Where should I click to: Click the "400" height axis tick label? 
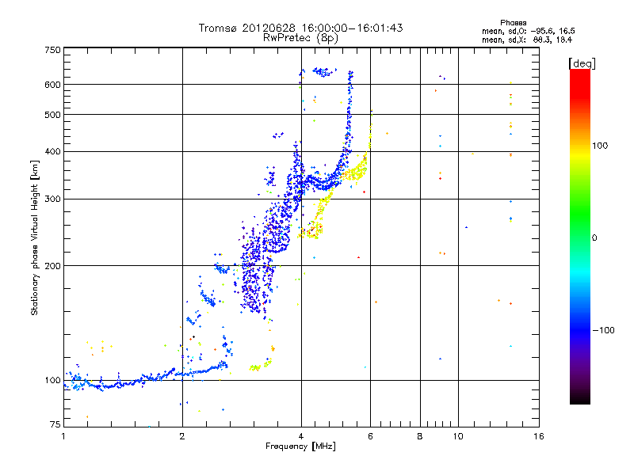[53, 151]
